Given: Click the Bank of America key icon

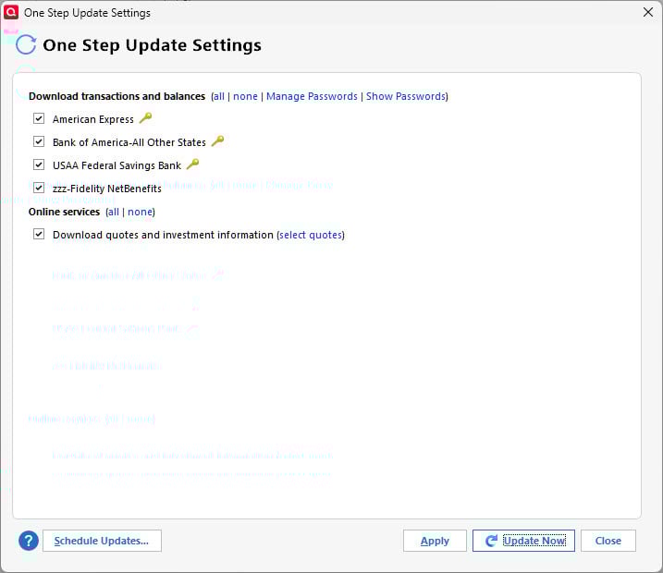Looking at the screenshot, I should coord(217,140).
